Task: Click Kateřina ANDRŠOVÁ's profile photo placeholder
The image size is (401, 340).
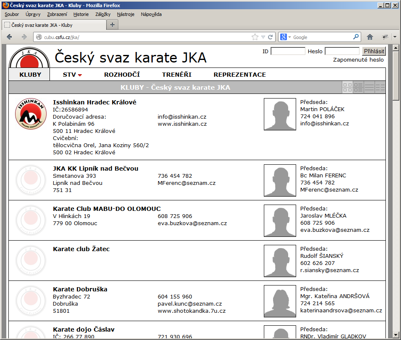Action: point(280,301)
